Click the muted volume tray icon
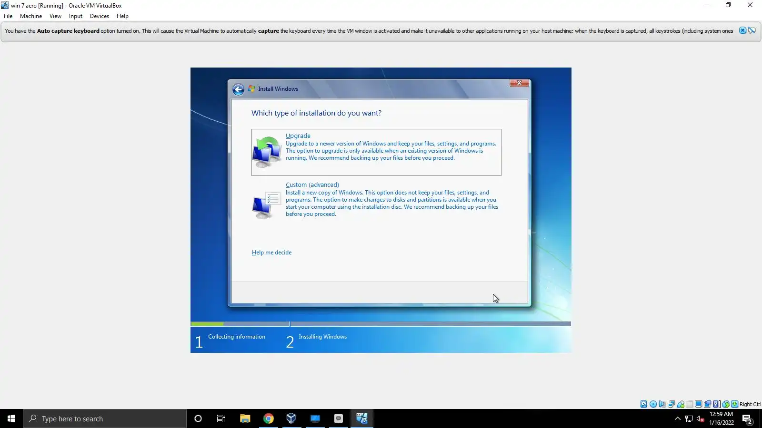 click(x=701, y=418)
